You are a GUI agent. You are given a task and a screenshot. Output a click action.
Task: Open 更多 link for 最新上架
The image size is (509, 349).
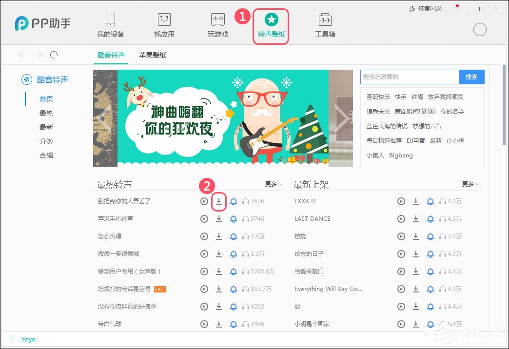[x=470, y=184]
